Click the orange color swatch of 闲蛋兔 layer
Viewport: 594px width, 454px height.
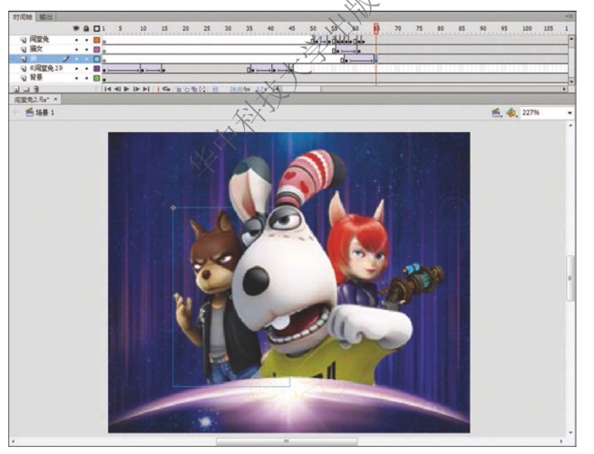[97, 40]
